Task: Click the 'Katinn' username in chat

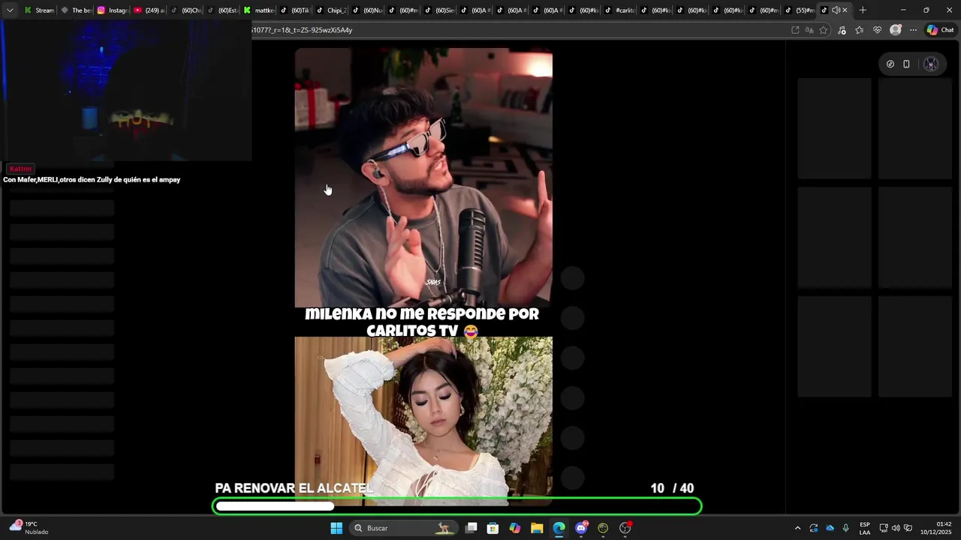Action: [x=20, y=169]
